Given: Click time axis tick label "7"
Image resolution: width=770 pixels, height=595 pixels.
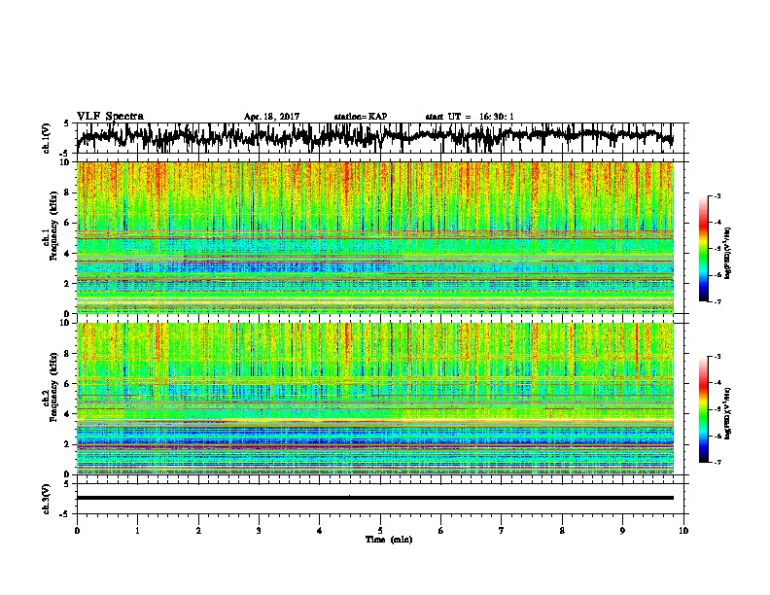Looking at the screenshot, I should (502, 530).
